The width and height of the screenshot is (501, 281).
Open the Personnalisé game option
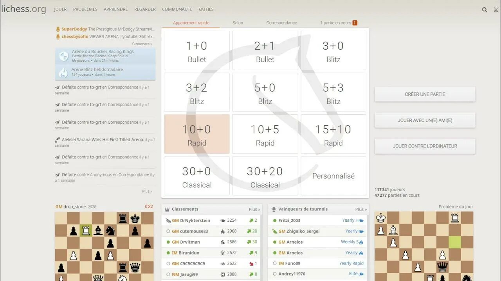tap(333, 176)
